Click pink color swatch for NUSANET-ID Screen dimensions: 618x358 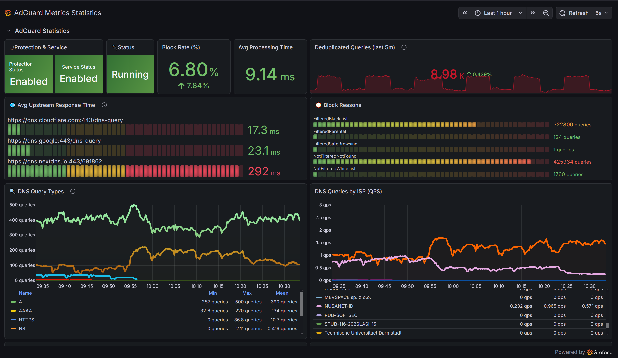click(x=319, y=306)
